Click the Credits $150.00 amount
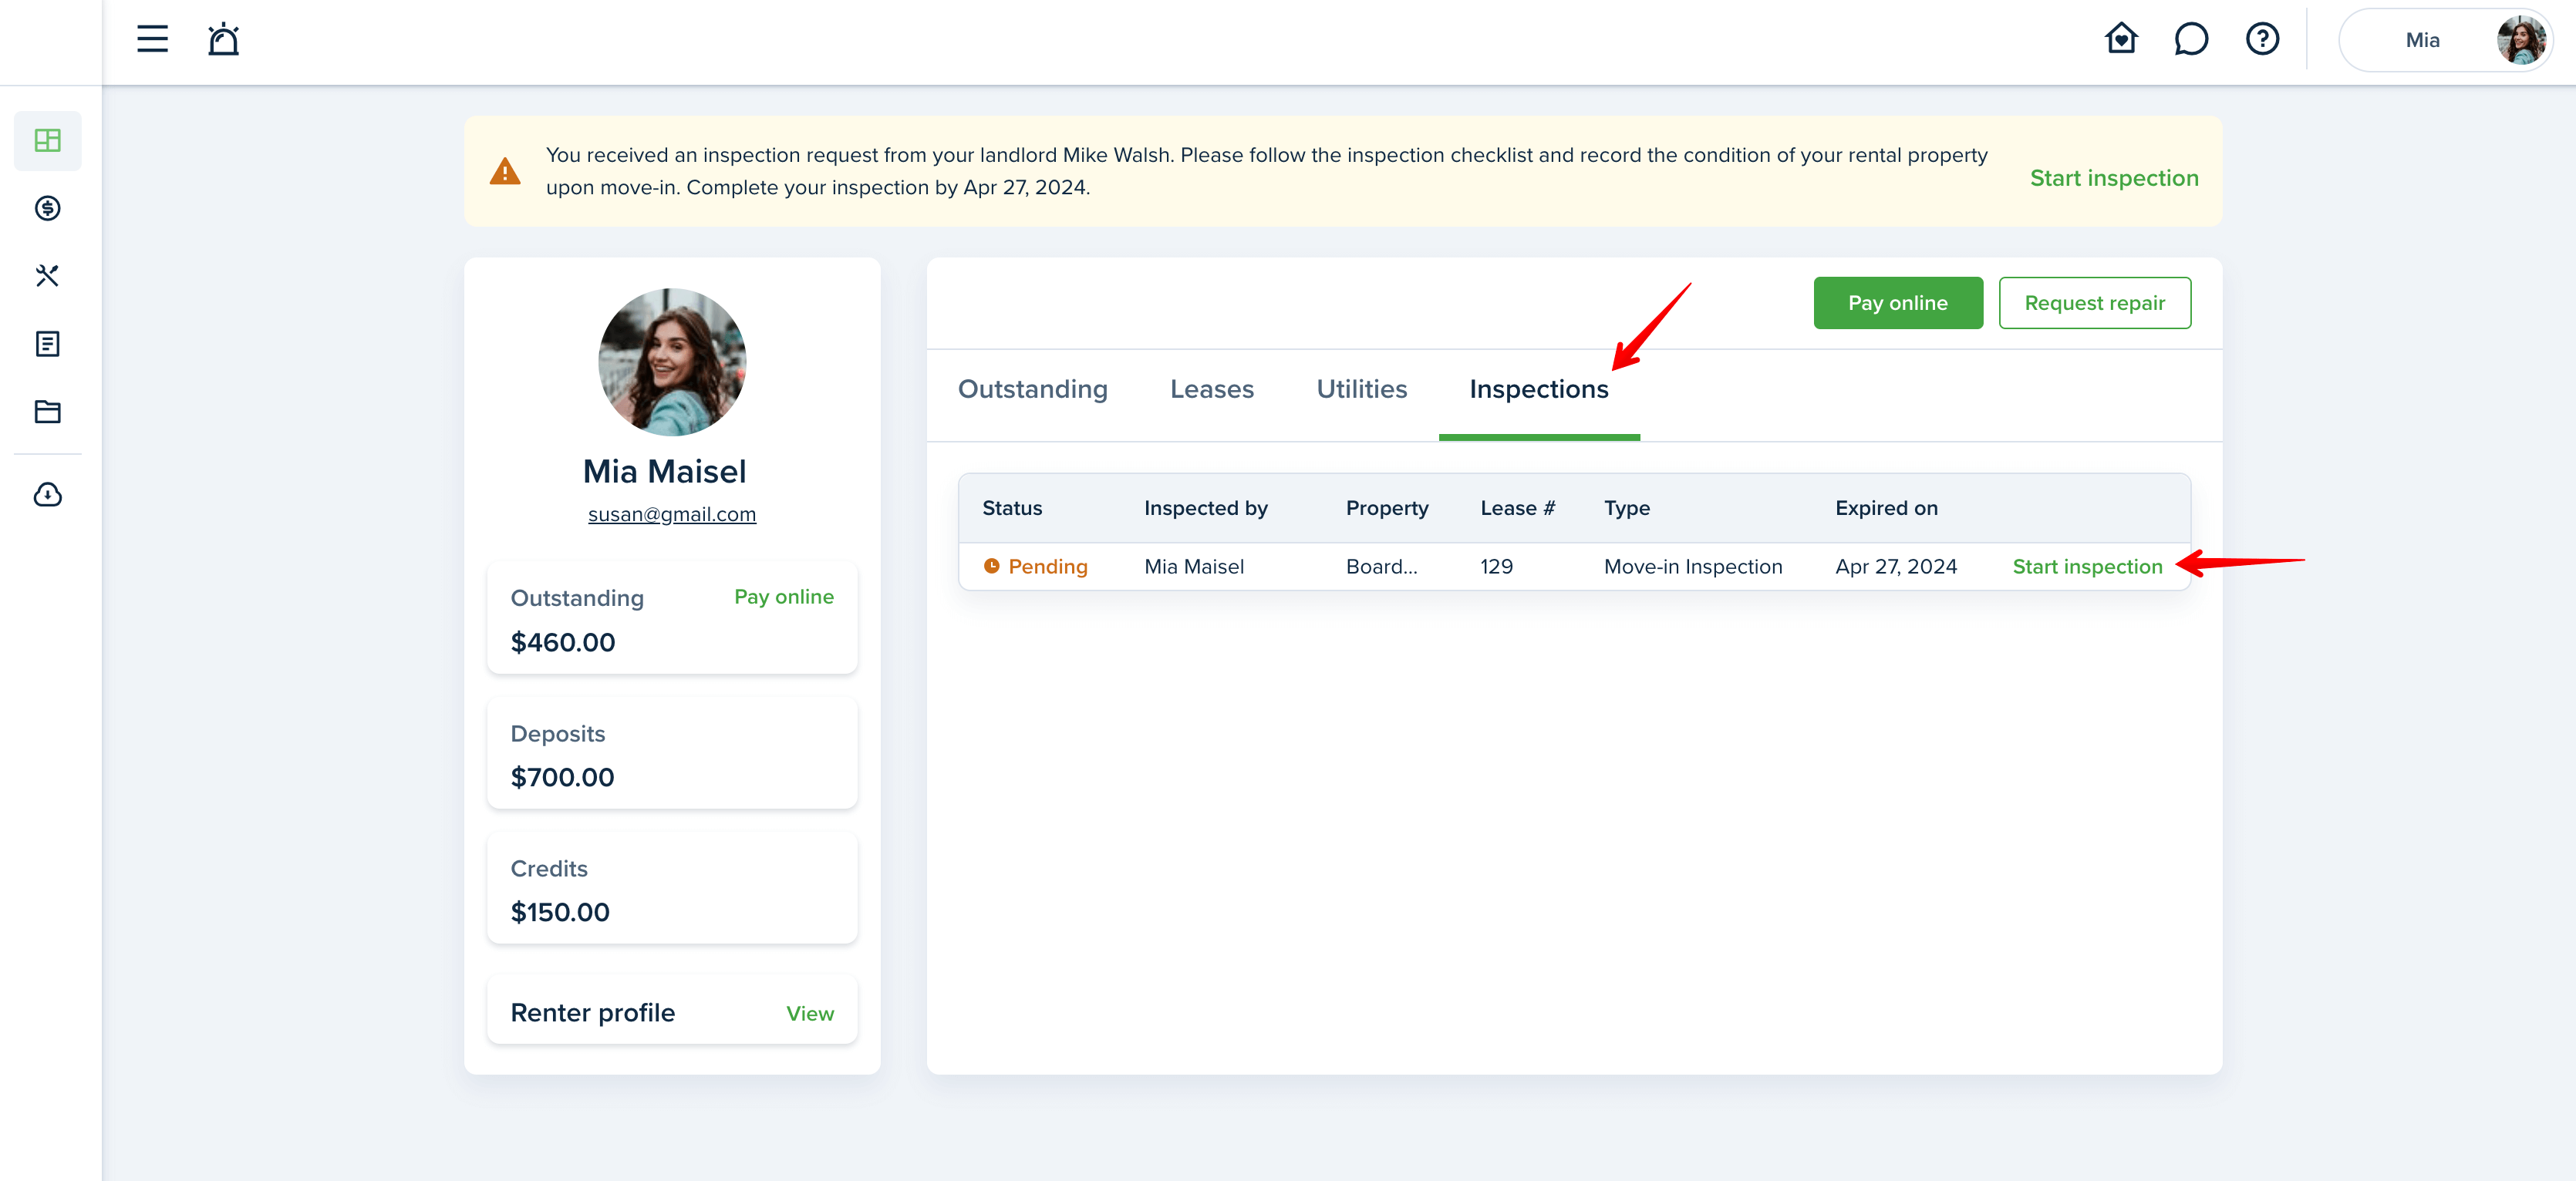Viewport: 2576px width, 1181px height. click(x=559, y=912)
